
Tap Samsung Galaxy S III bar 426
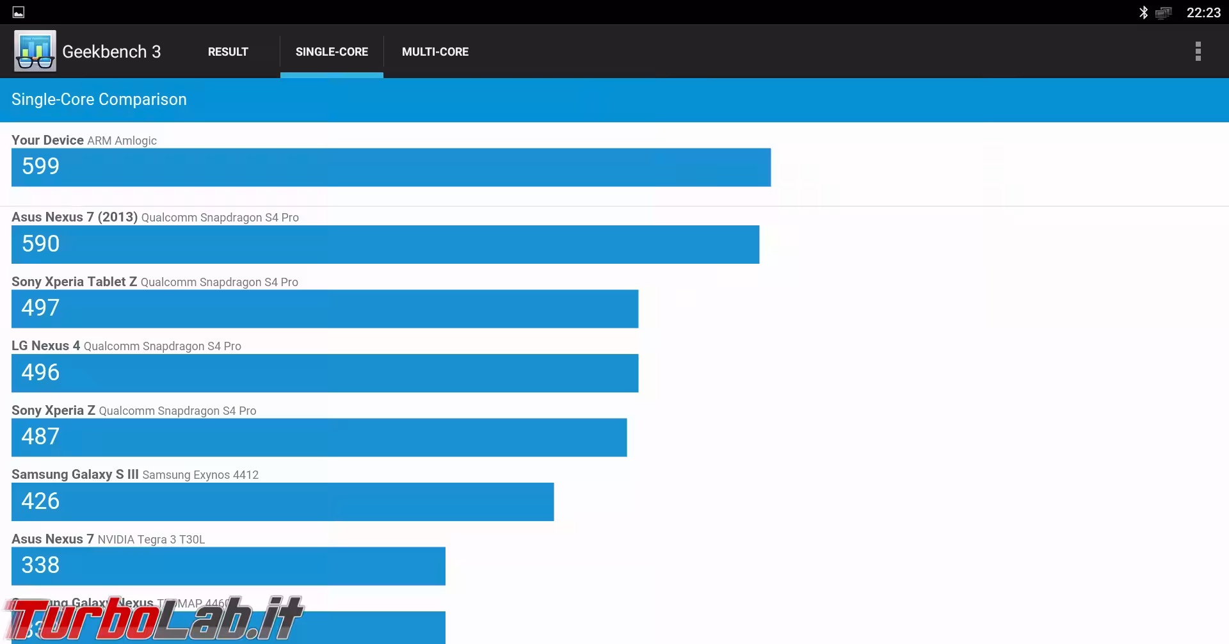click(x=282, y=501)
